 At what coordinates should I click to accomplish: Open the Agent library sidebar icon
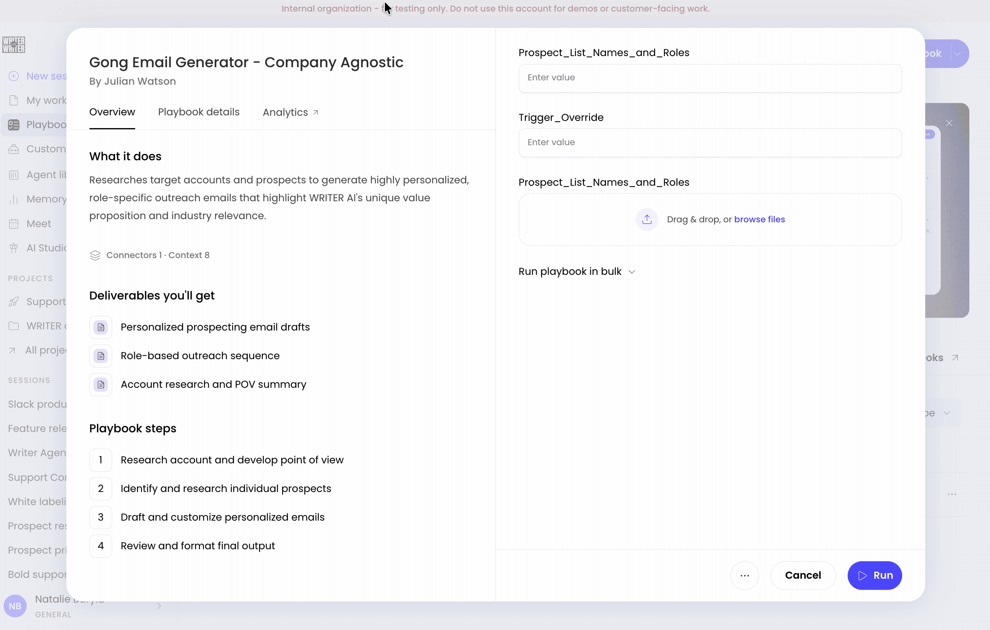14,175
